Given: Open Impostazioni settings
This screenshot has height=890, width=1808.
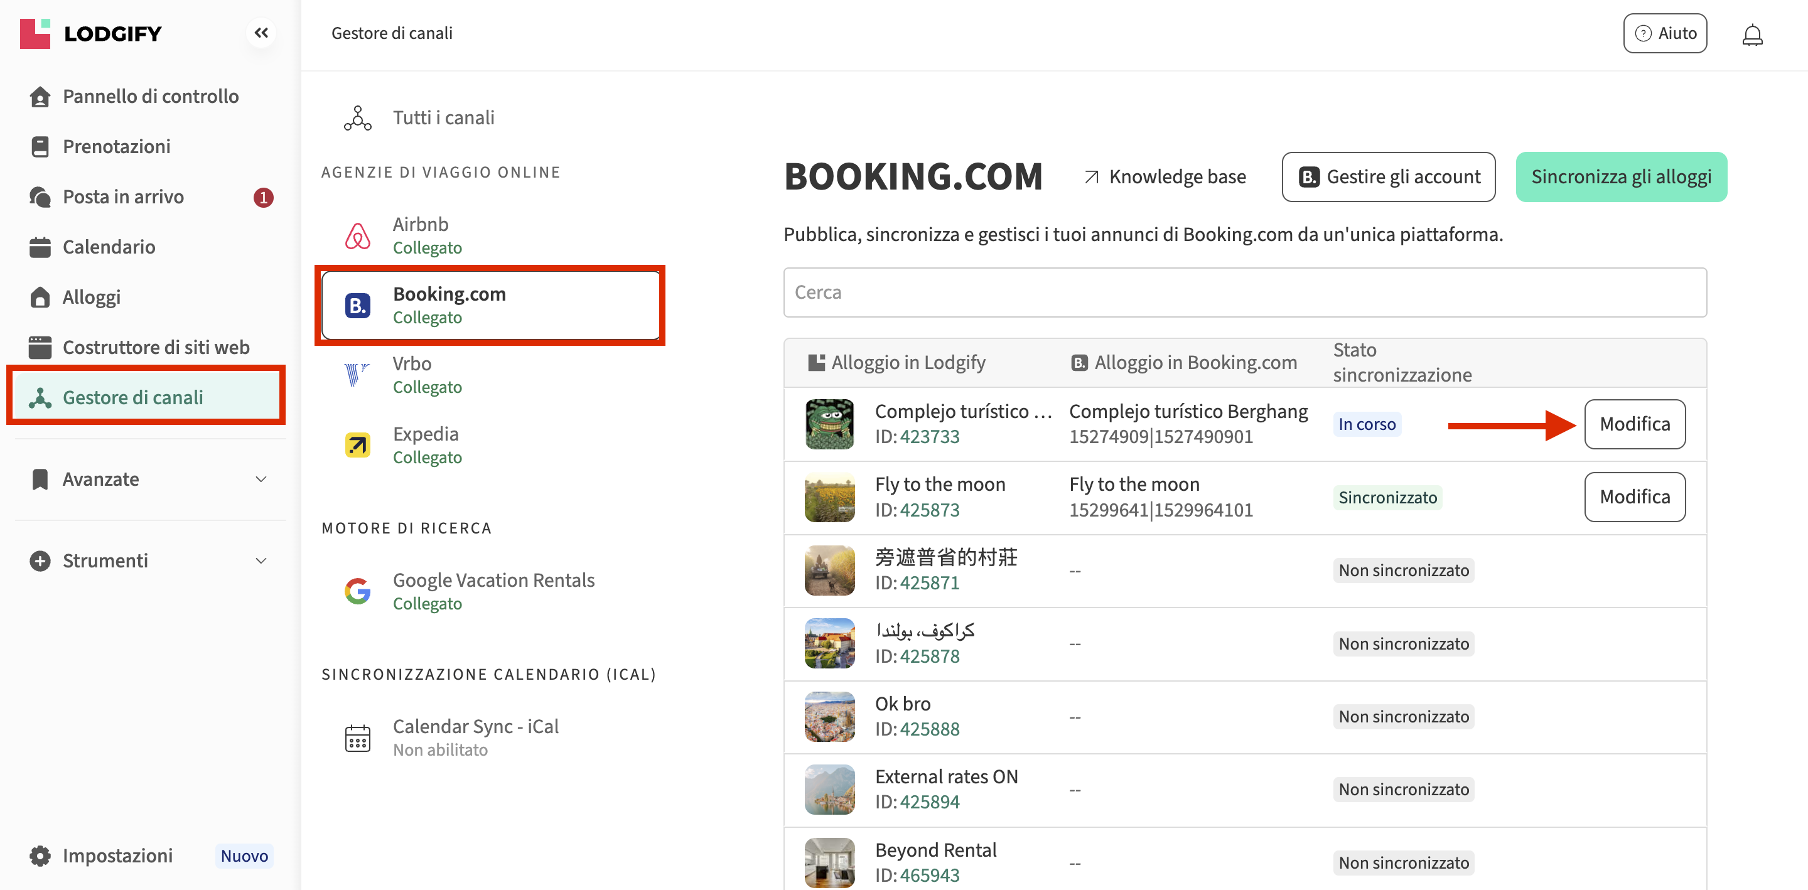Looking at the screenshot, I should click(117, 855).
